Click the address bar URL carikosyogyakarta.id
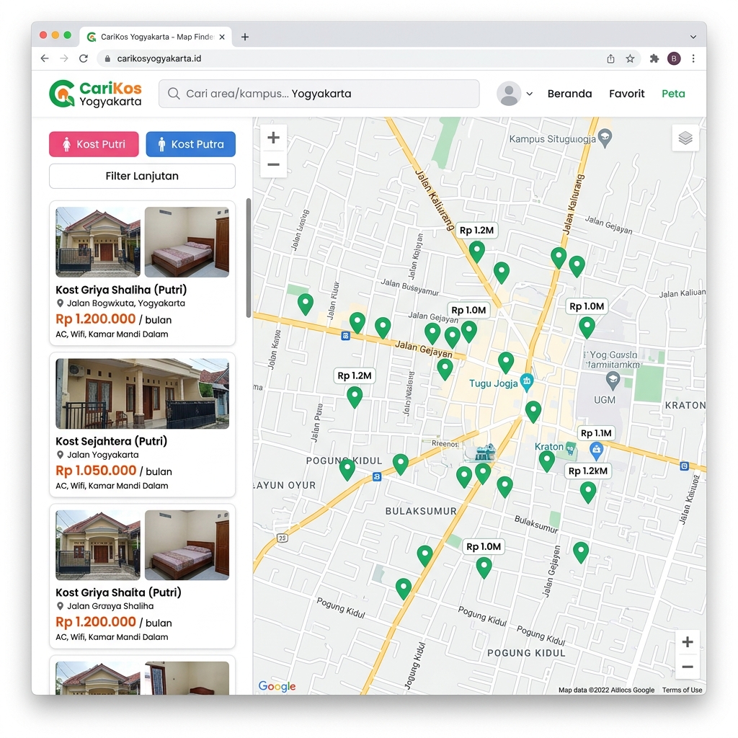The height and width of the screenshot is (738, 738). point(159,58)
